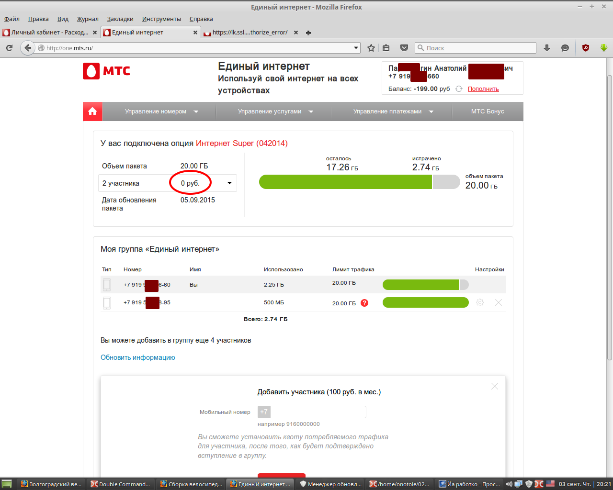Bookmark this page with the star icon
The height and width of the screenshot is (490, 613).
click(x=371, y=48)
